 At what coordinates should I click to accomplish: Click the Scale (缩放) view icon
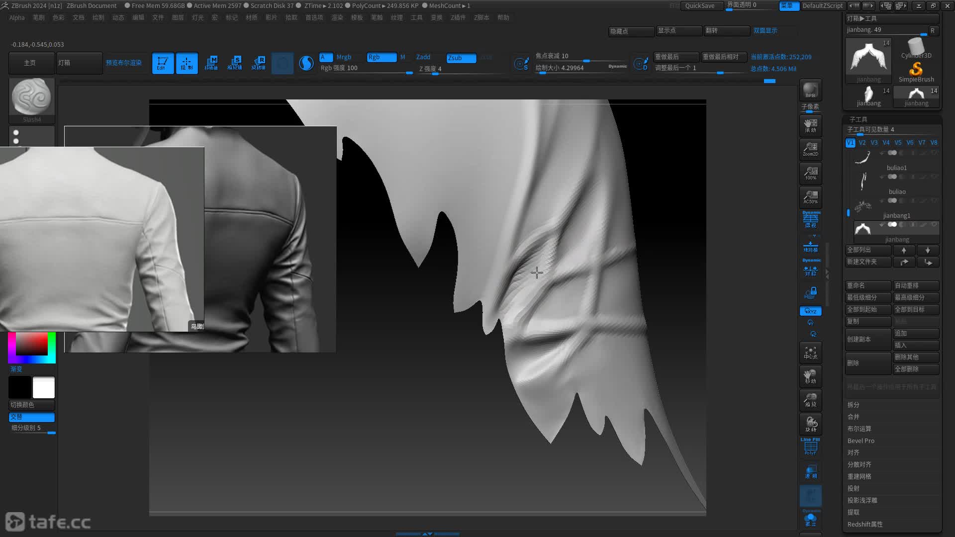(x=810, y=400)
